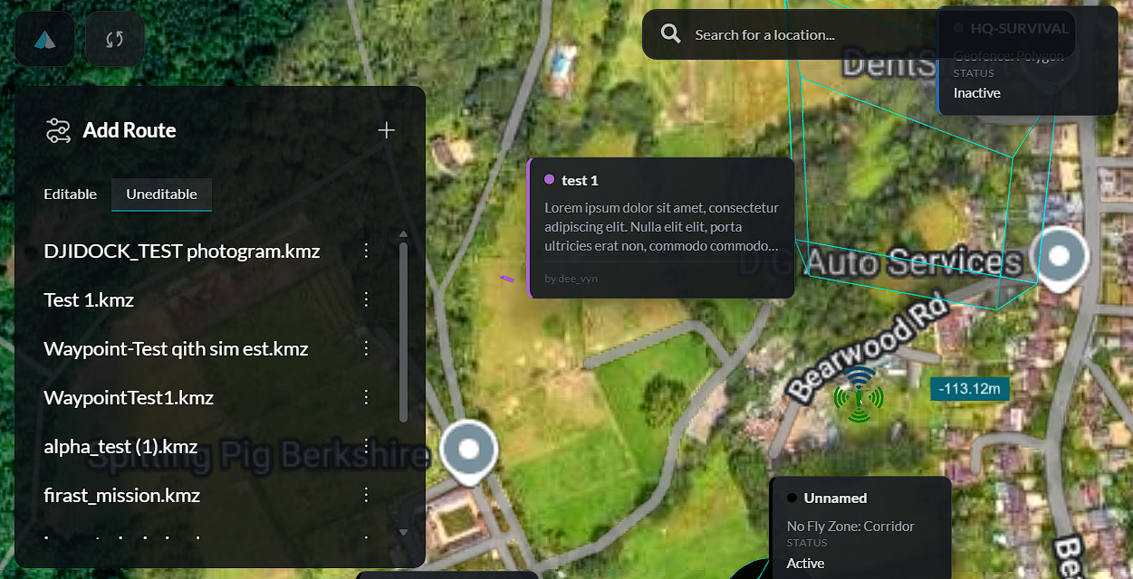The image size is (1133, 579).
Task: Click the route list scrollbar thumb
Action: coord(403,332)
